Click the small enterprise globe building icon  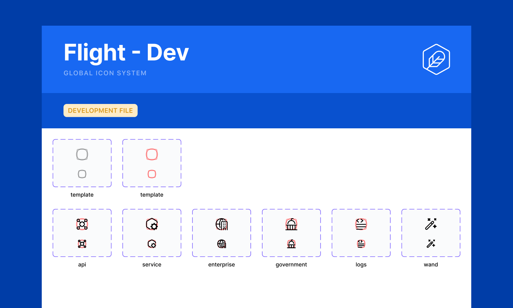point(222,244)
